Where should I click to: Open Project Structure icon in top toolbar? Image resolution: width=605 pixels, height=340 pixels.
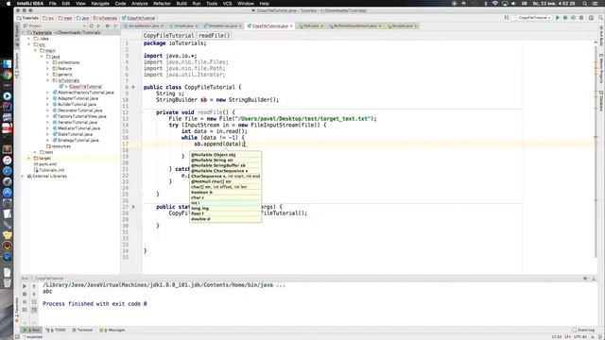tap(591, 18)
